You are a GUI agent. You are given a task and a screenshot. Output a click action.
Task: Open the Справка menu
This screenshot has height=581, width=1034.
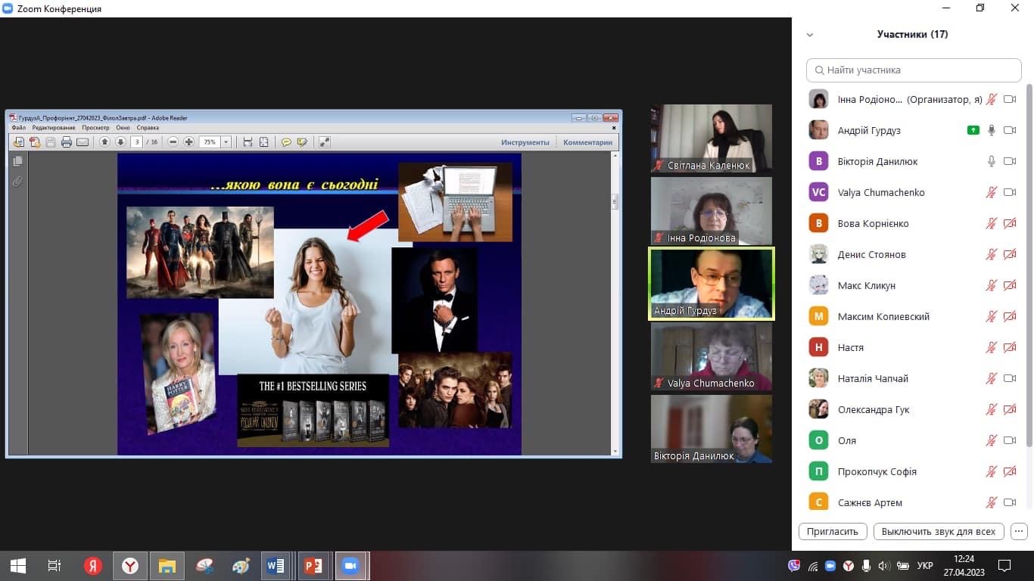coord(148,128)
